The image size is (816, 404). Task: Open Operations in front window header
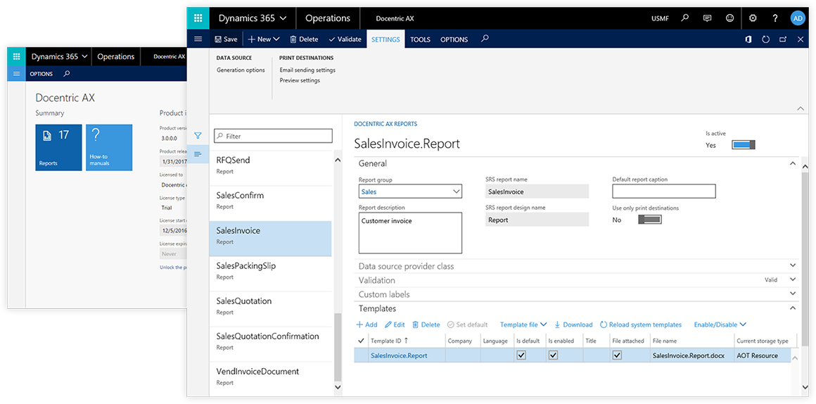click(328, 18)
